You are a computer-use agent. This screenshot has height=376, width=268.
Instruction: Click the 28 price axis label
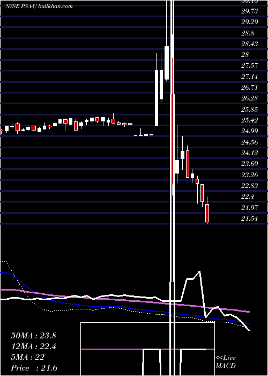pos(245,55)
